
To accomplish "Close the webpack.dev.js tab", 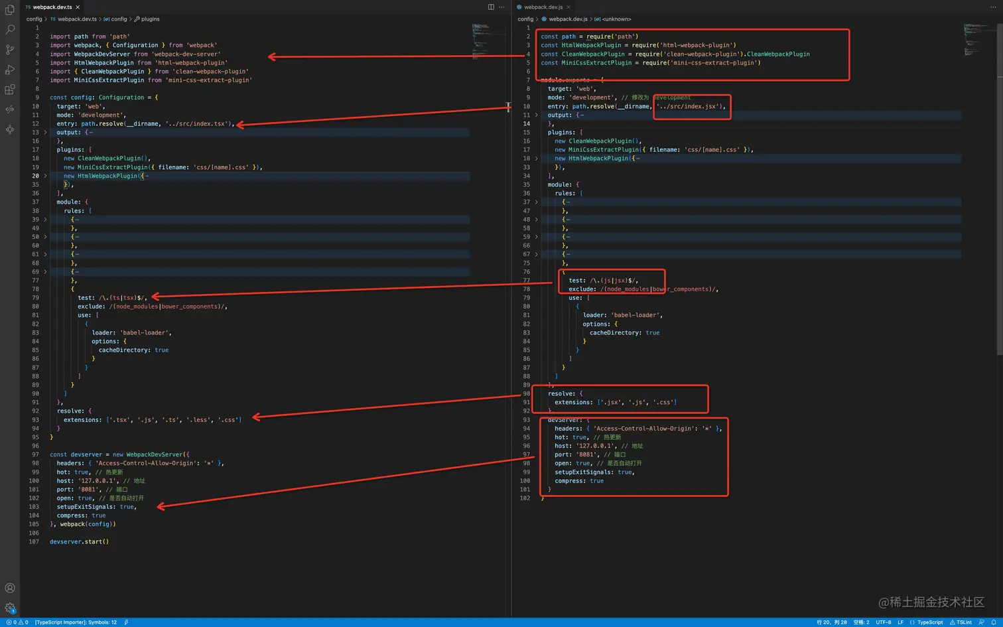I will click(x=568, y=7).
